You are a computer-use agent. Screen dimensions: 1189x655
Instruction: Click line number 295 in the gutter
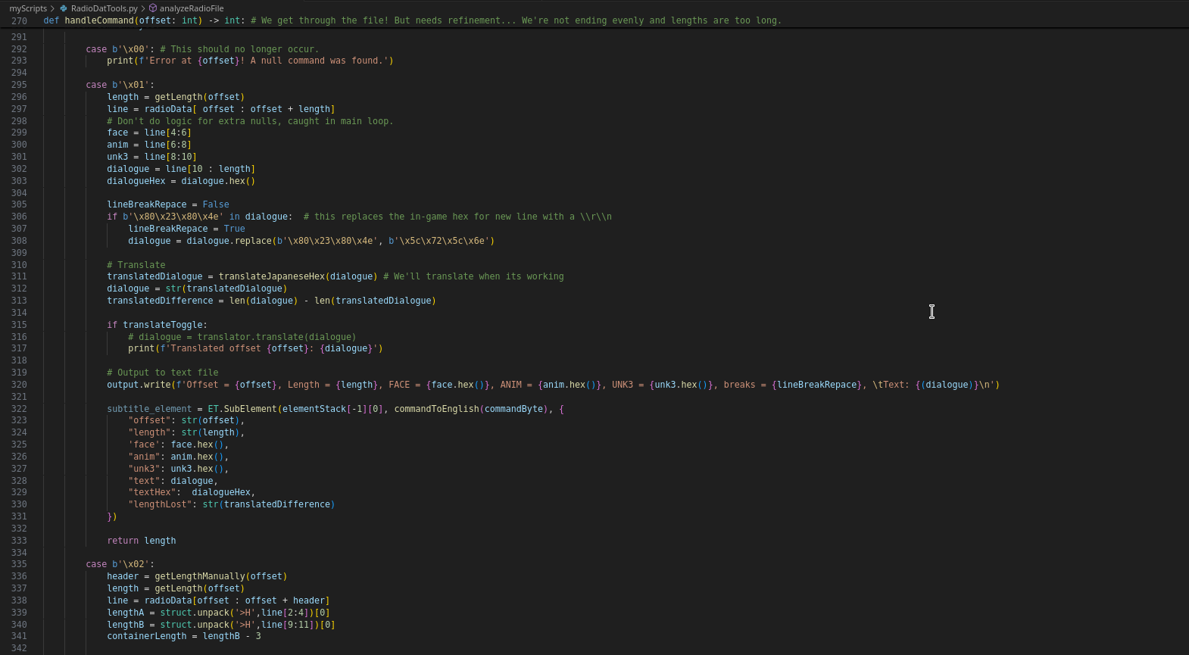19,85
